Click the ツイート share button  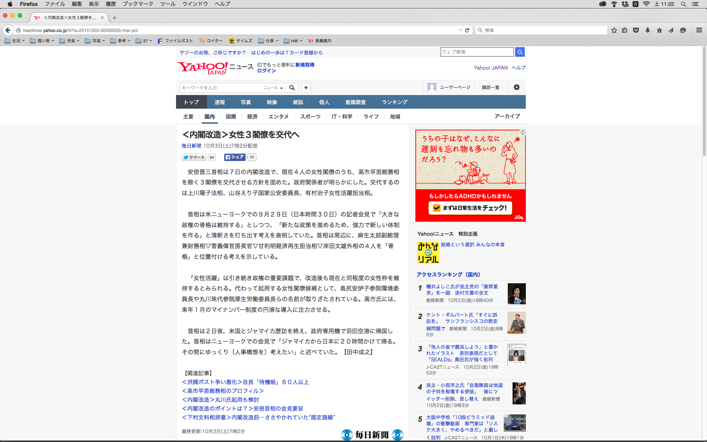click(x=194, y=157)
